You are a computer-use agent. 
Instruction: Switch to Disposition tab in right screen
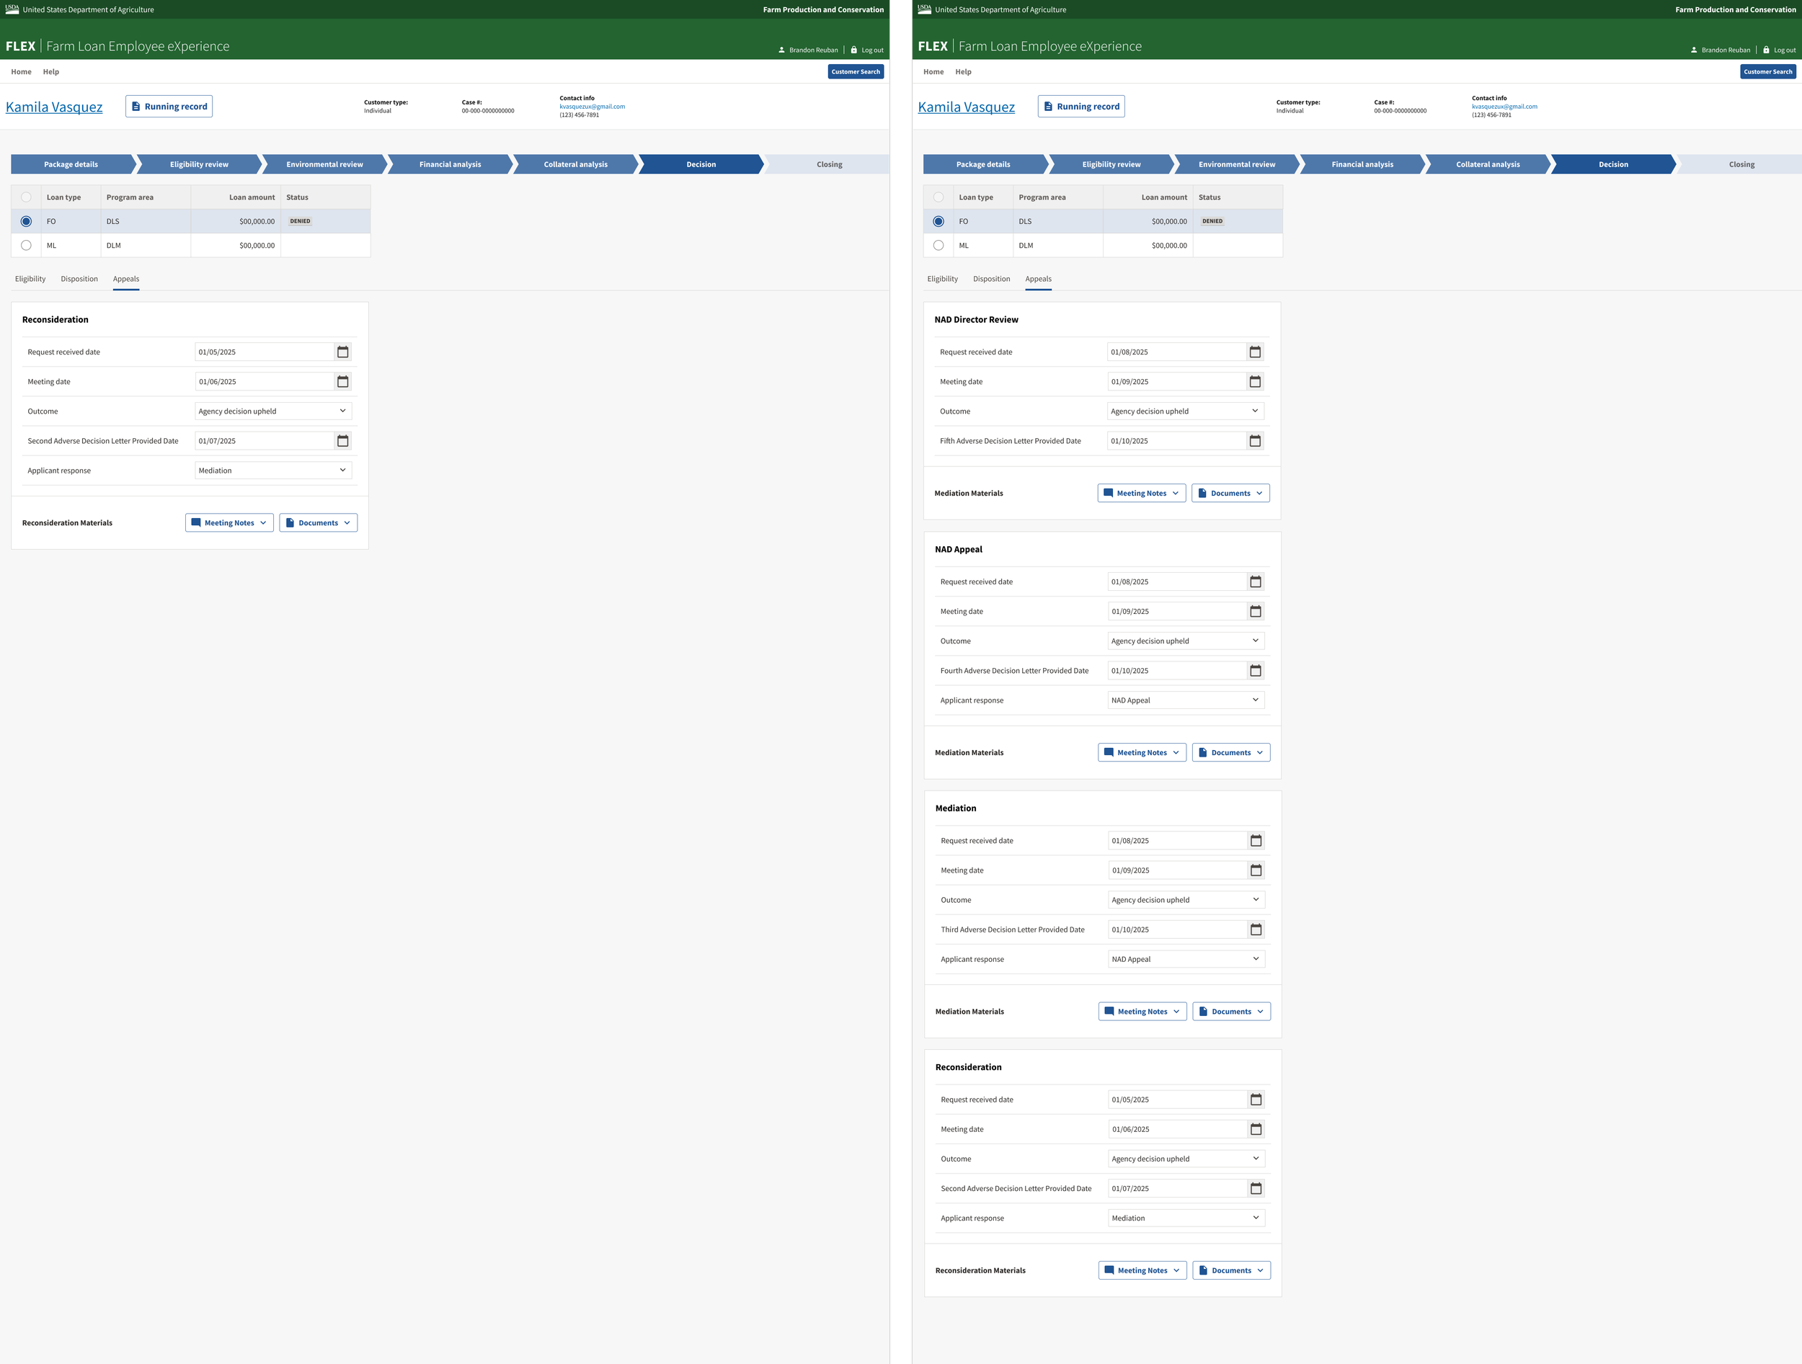pos(990,279)
